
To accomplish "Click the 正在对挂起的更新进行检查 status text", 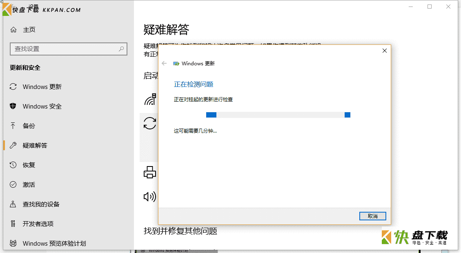I will pyautogui.click(x=203, y=100).
